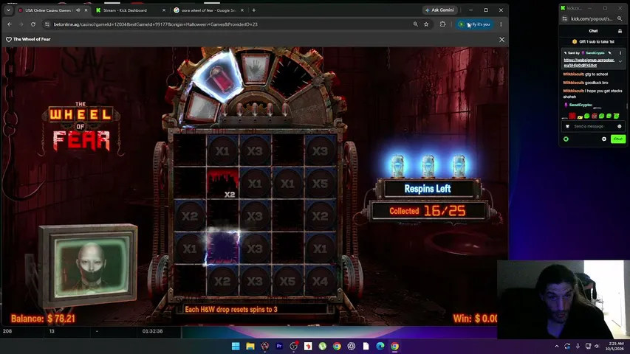Open OBS Studio from the taskbar
This screenshot has width=630, height=354.
[x=294, y=346]
